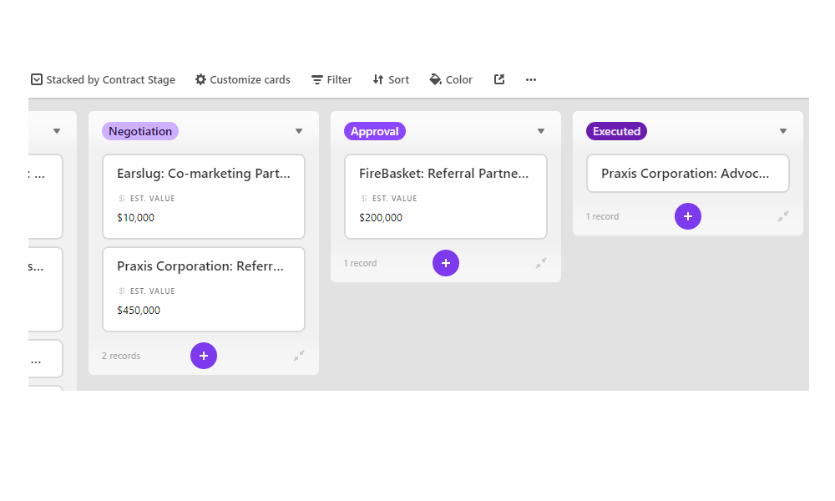Screen dimensions: 835x501
Task: Select Filter in the toolbar
Action: pos(331,79)
